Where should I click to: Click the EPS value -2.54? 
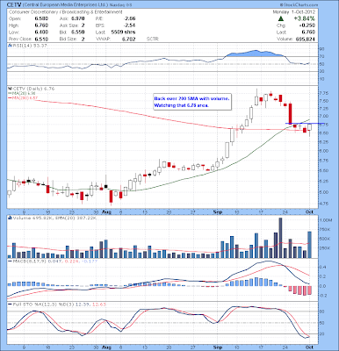[x=129, y=25]
